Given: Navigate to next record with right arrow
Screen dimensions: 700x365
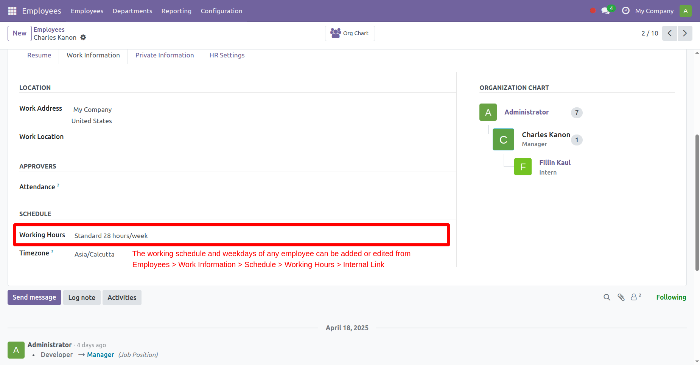Looking at the screenshot, I should [x=685, y=33].
